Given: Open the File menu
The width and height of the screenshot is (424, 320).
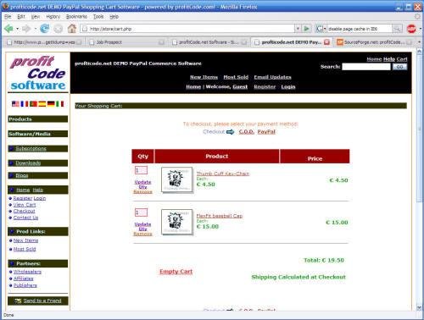Looking at the screenshot, I should [x=8, y=17].
